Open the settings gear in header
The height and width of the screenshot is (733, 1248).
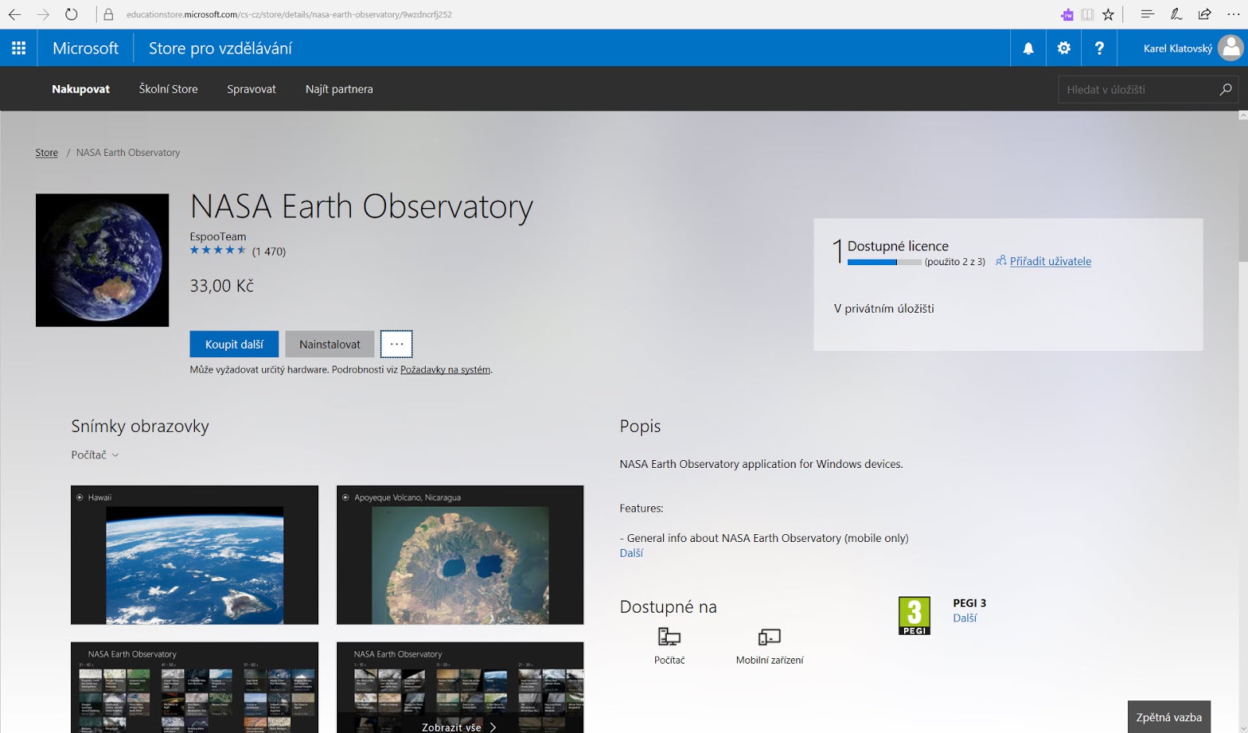click(x=1064, y=48)
